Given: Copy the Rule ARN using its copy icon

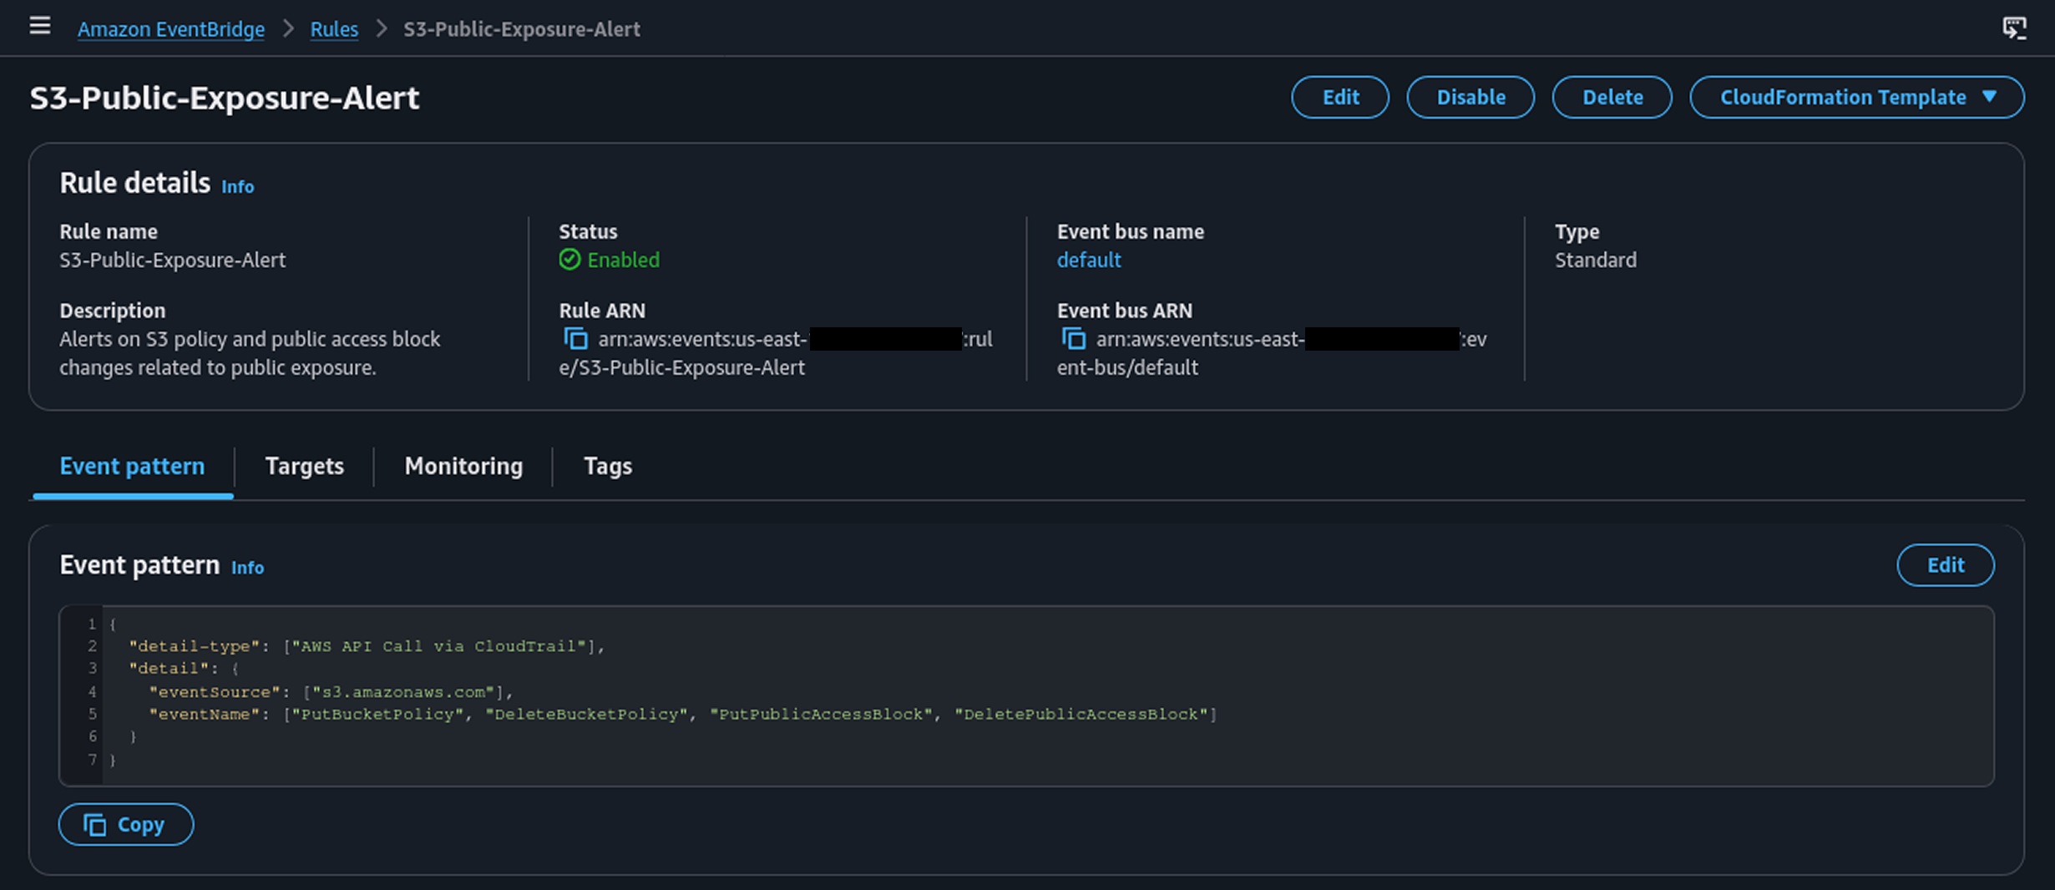Looking at the screenshot, I should (x=575, y=339).
